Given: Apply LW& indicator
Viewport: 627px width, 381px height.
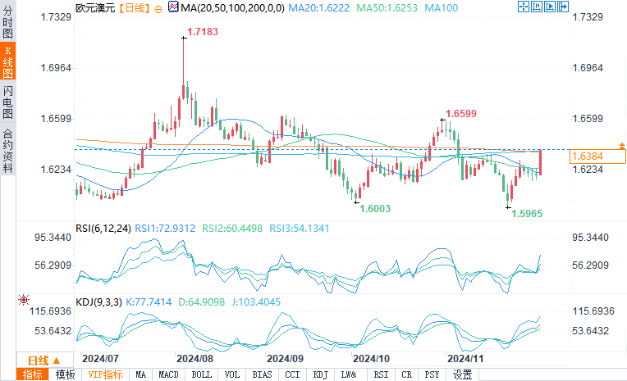Looking at the screenshot, I should coord(349,374).
